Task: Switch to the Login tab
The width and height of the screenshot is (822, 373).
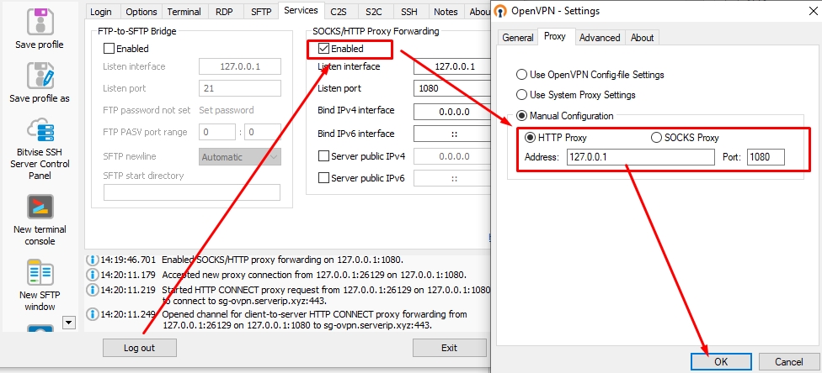Action: pos(101,12)
